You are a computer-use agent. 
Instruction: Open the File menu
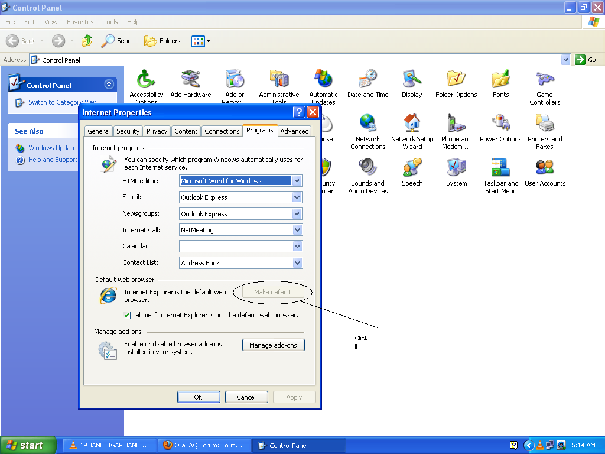(10, 22)
